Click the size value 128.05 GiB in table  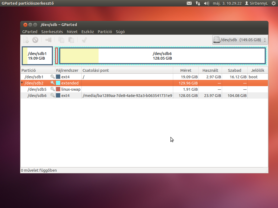coord(188,96)
